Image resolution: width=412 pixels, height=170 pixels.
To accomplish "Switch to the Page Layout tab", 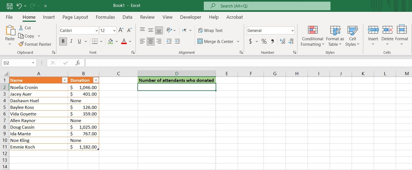I will click(x=75, y=17).
